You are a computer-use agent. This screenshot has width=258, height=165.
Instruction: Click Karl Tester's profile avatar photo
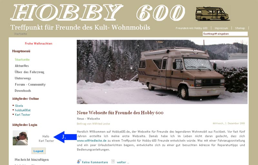tap(20, 138)
